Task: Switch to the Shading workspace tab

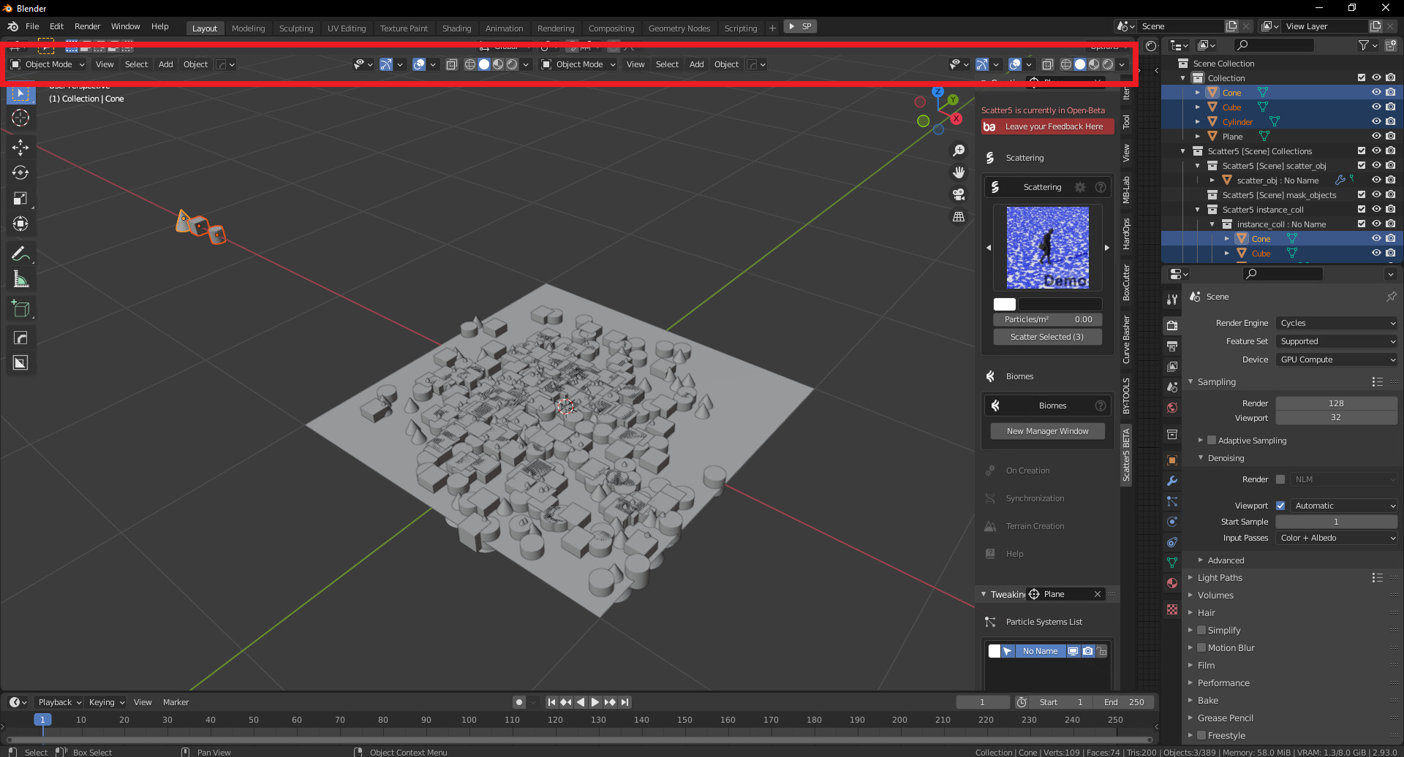Action: 456,28
